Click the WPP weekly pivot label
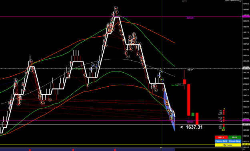Viewport: 250px width, 151px height. (x=190, y=70)
